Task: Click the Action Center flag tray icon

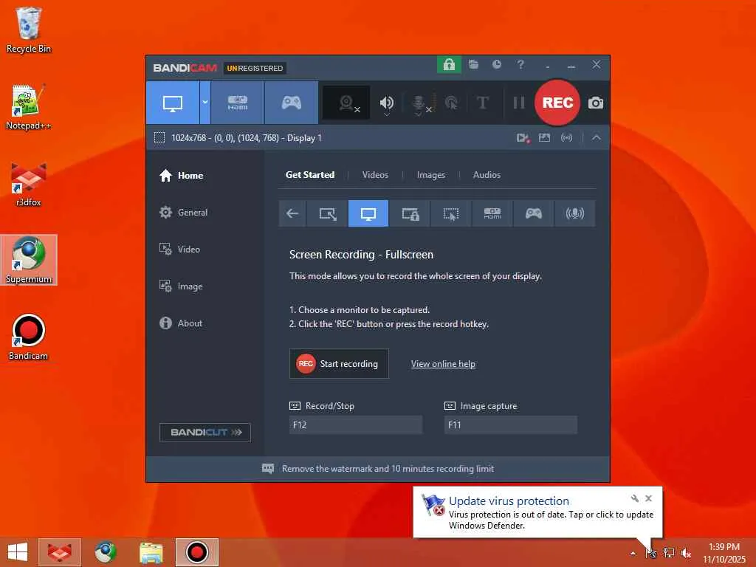Action: [x=651, y=554]
